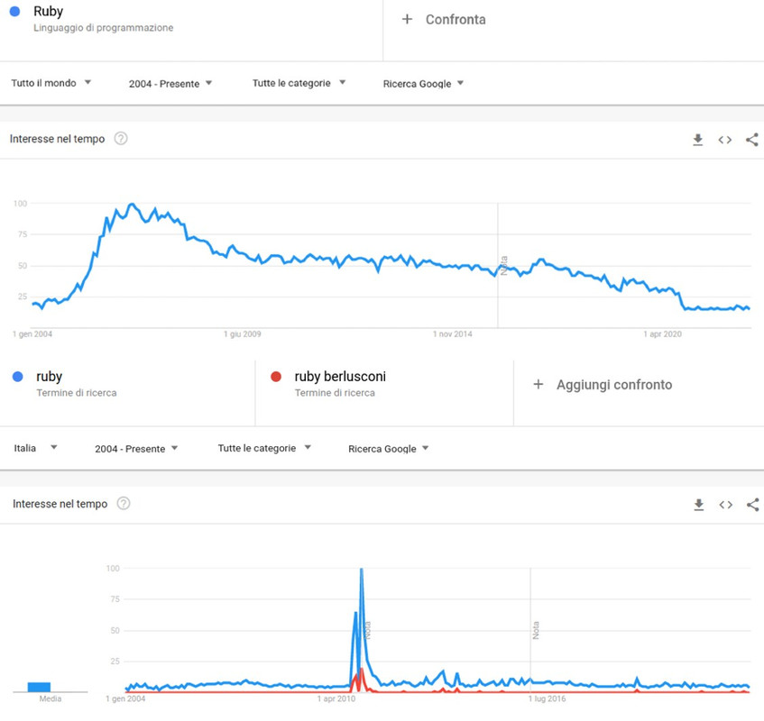Open the bottom Tutte le categorie dropdown
The image size is (764, 721).
264,448
